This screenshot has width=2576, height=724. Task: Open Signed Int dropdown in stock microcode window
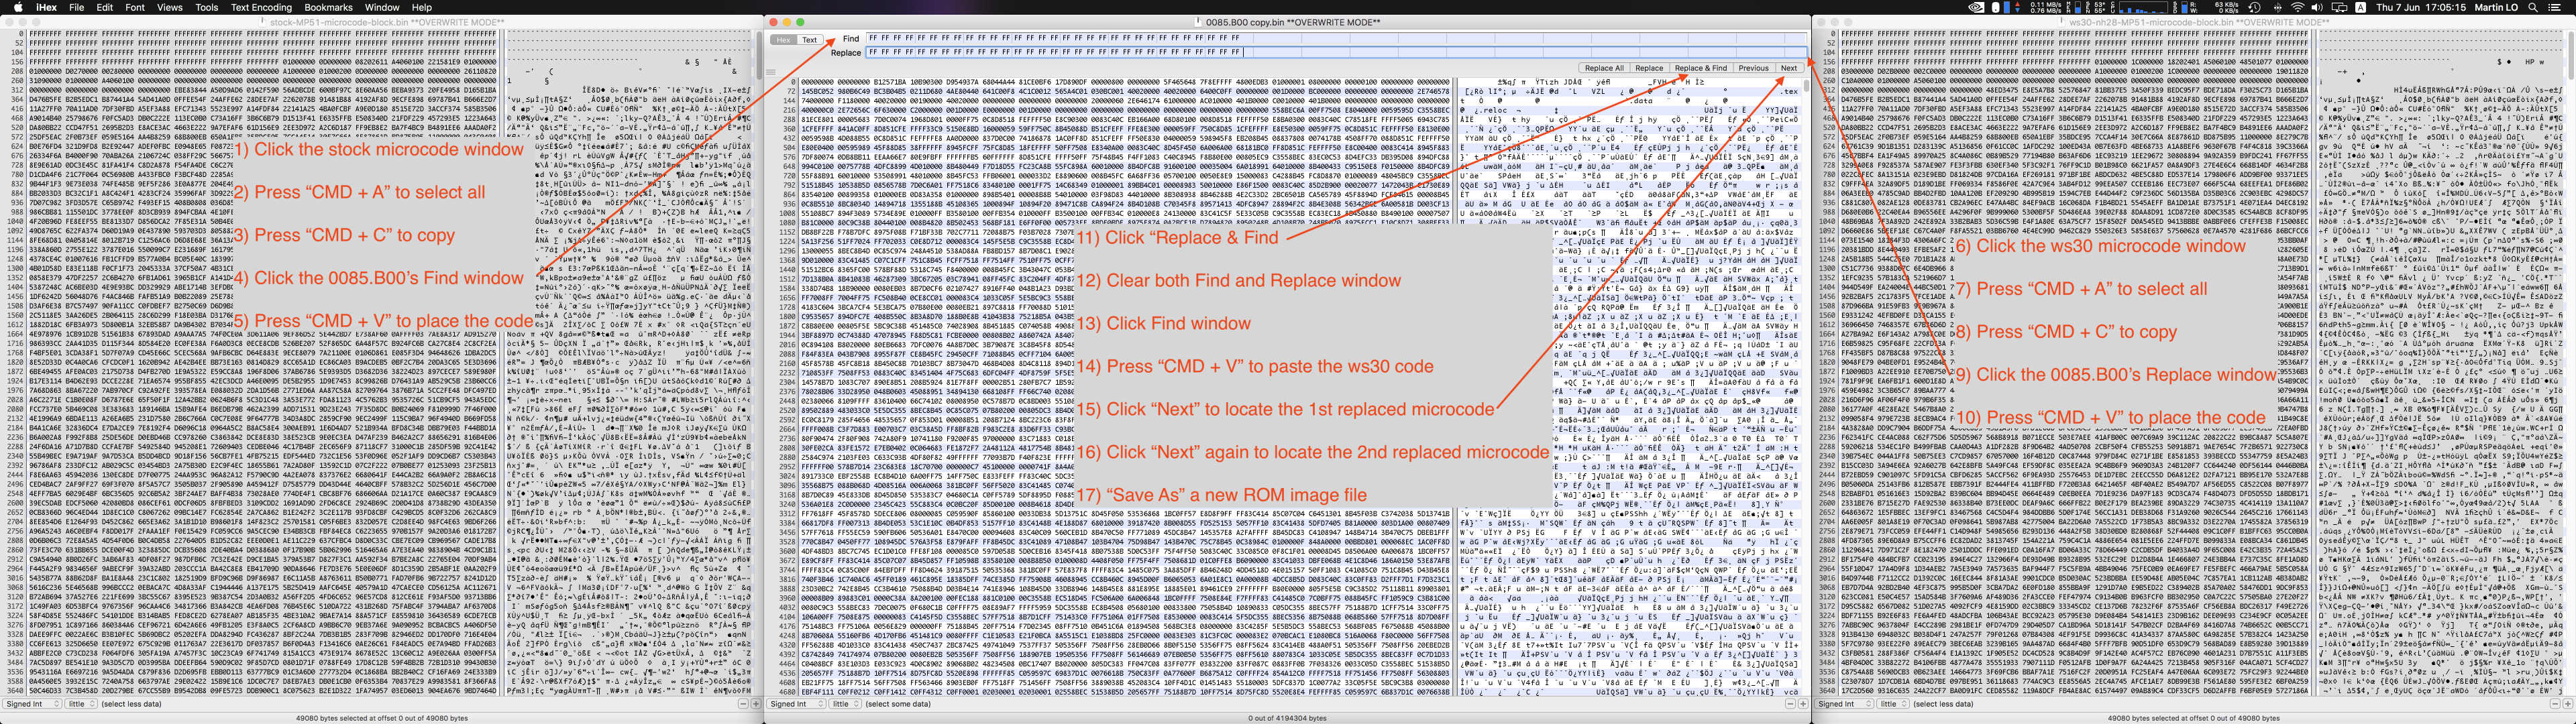pos(31,704)
